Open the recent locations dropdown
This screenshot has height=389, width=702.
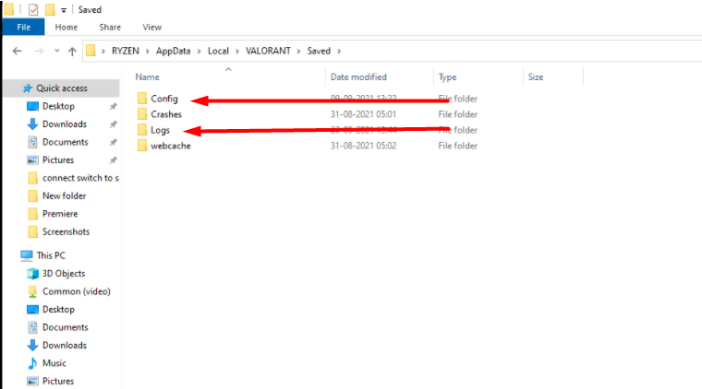tap(57, 51)
